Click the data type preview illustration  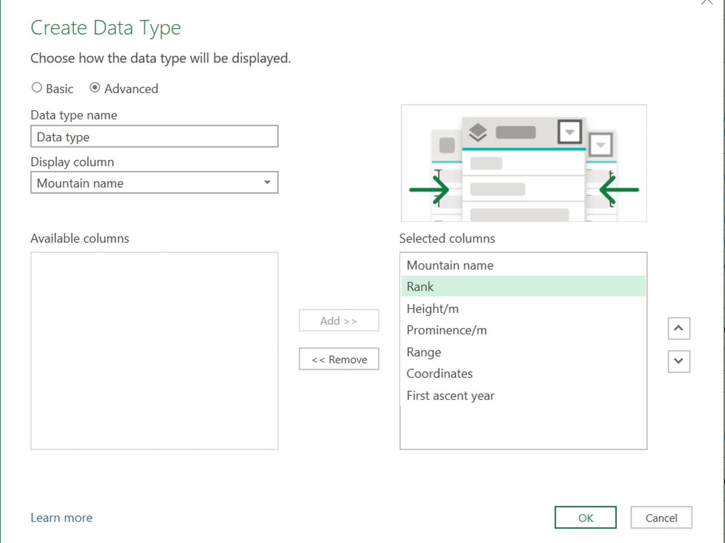523,163
